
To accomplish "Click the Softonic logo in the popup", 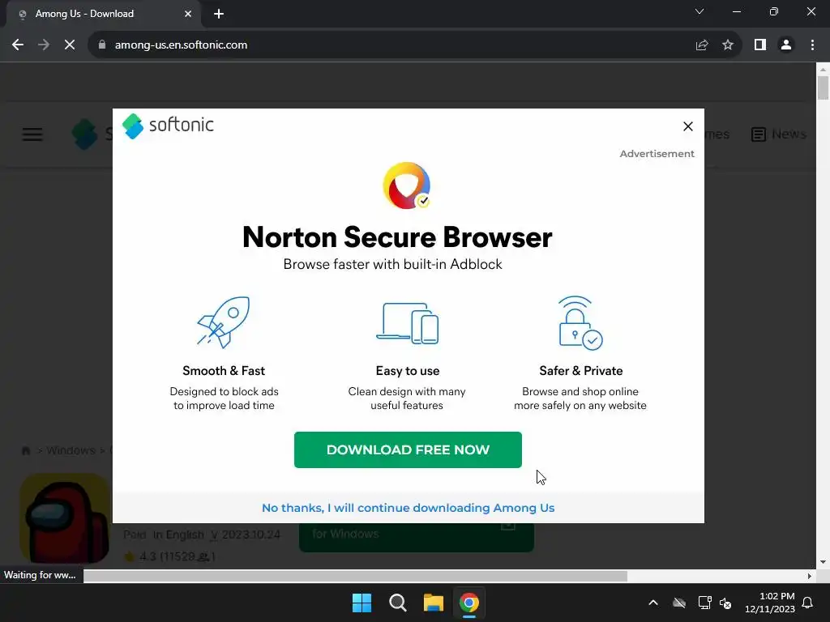I will [x=168, y=126].
